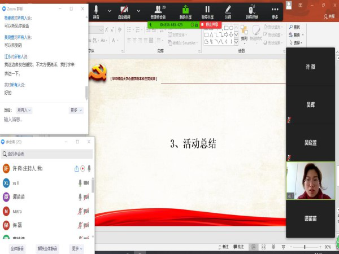Pause sharing with the 暂停共享 icon

[207, 10]
